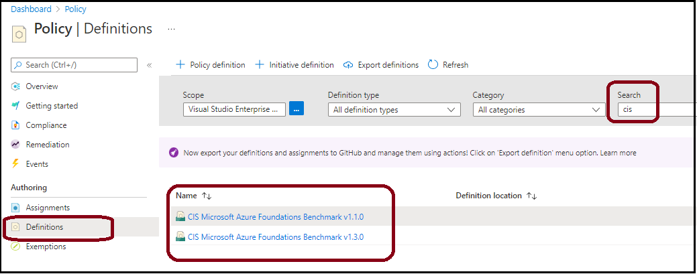
Task: Select Definitions under Authoring
Action: click(x=44, y=227)
